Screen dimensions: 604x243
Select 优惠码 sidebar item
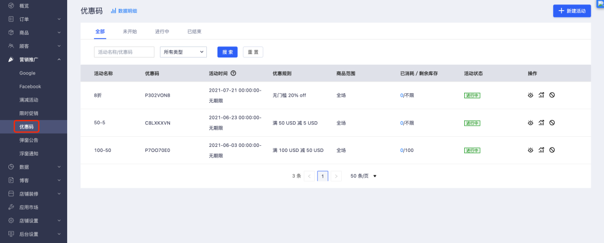tap(27, 127)
